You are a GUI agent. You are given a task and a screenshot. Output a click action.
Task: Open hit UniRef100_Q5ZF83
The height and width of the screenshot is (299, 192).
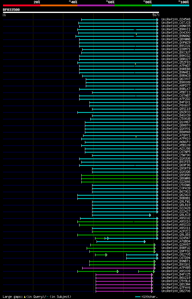pos(176,62)
